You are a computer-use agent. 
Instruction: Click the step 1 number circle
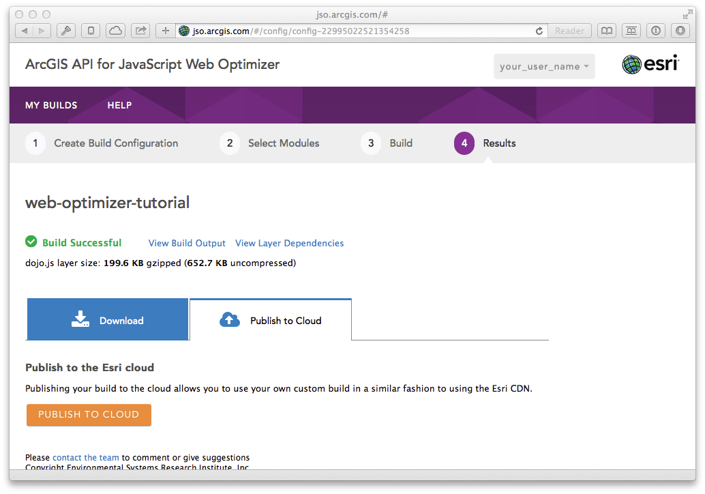point(35,143)
